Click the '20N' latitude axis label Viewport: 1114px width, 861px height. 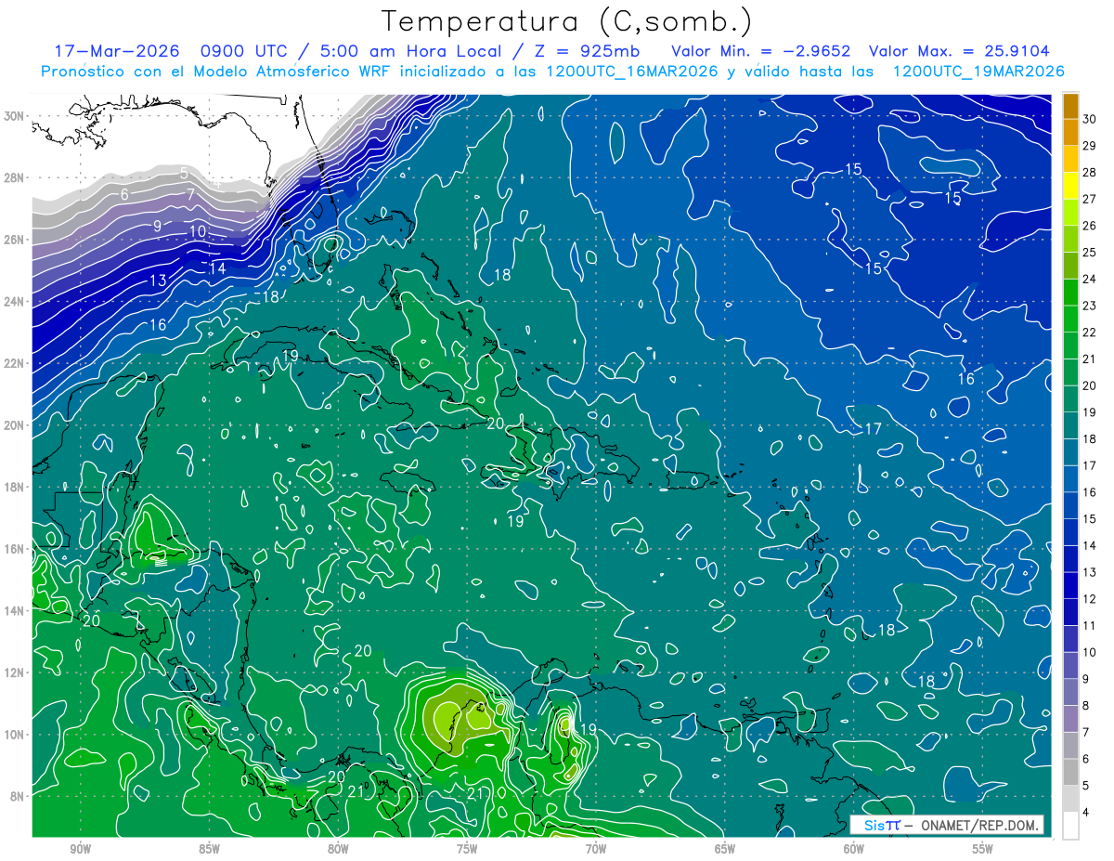click(15, 425)
